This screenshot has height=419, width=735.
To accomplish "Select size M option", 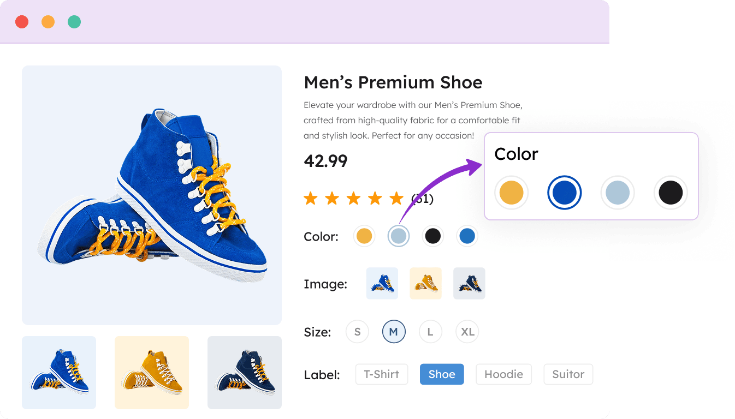I will (394, 332).
